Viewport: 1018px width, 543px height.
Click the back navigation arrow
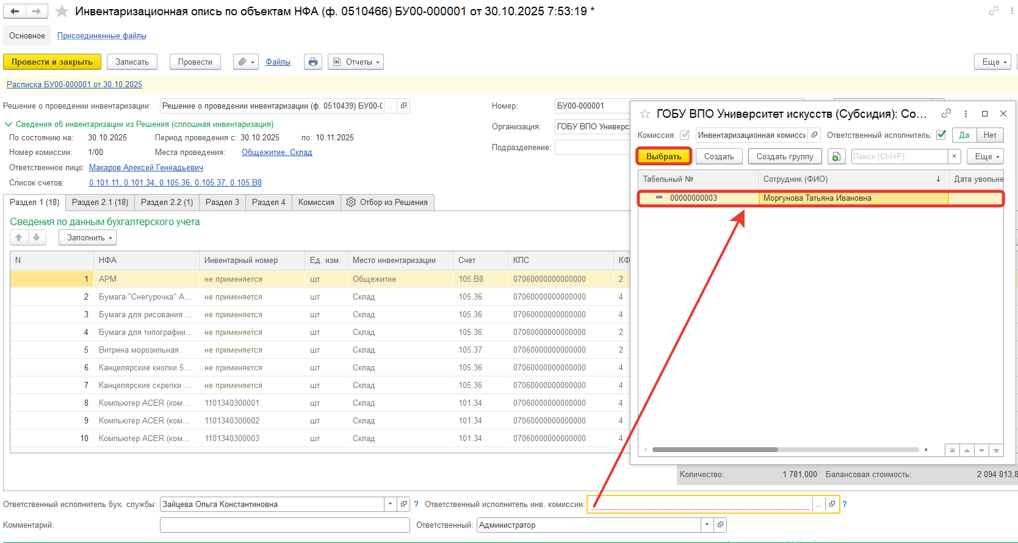15,11
